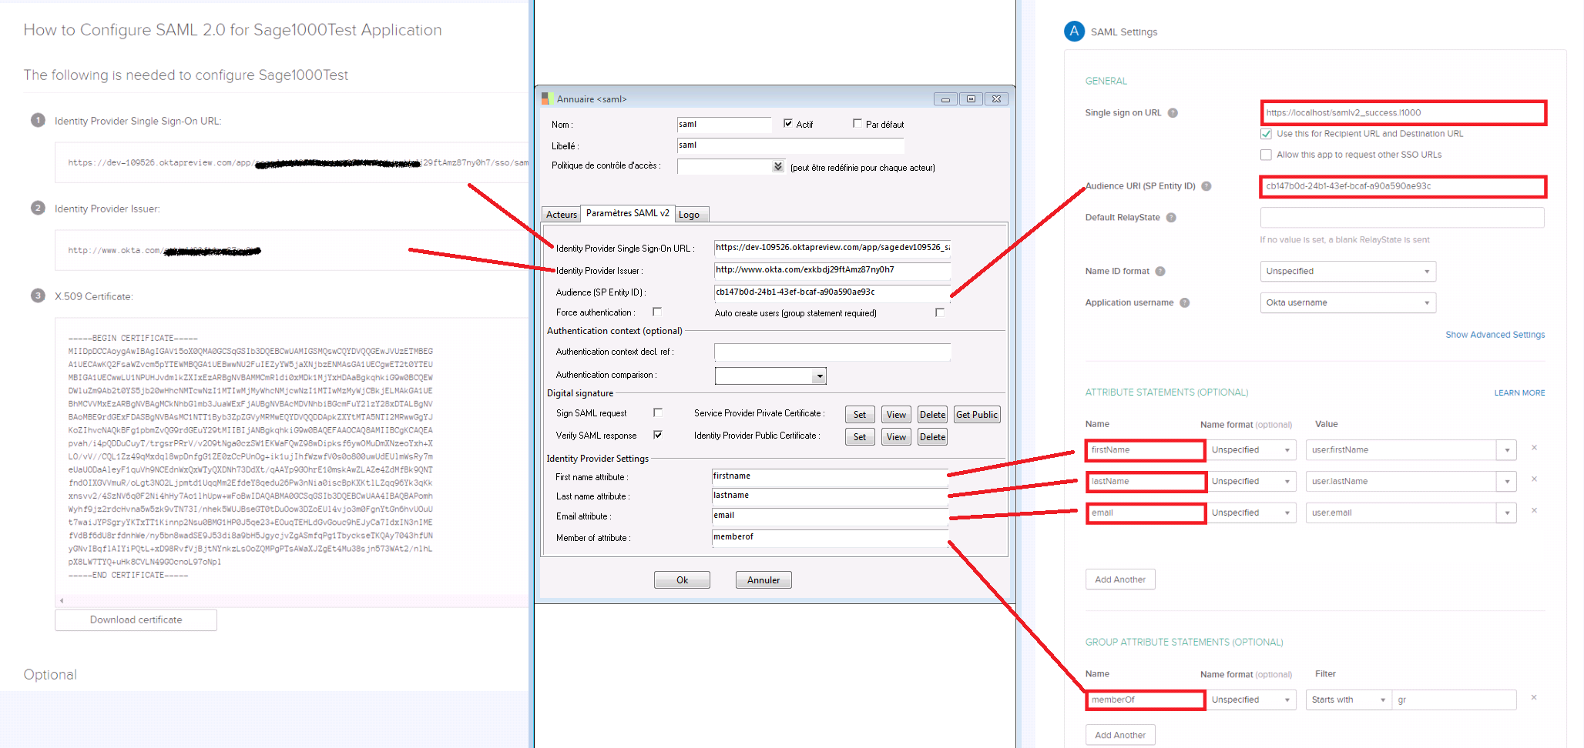This screenshot has height=748, width=1584.
Task: Click the Download certificate button
Action: (136, 620)
